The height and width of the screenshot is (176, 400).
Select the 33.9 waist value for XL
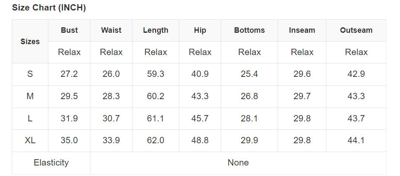click(111, 140)
